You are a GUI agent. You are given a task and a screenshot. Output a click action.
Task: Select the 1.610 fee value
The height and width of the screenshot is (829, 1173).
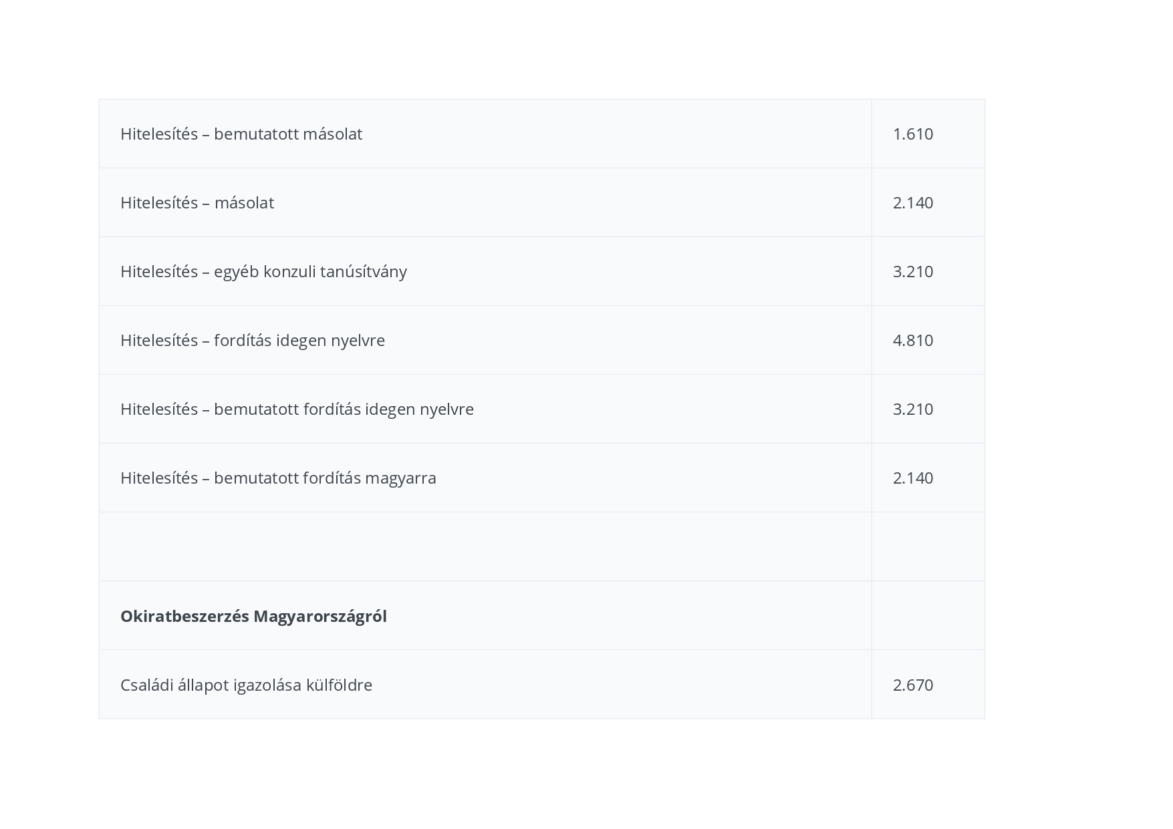913,134
